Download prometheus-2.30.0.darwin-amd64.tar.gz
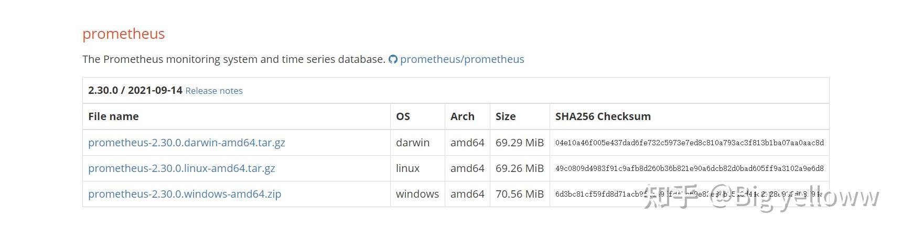This screenshot has height=237, width=902. pos(186,143)
